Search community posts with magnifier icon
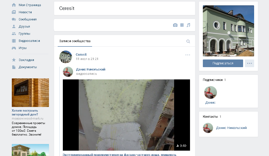This screenshot has height=156, width=269. click(x=188, y=41)
